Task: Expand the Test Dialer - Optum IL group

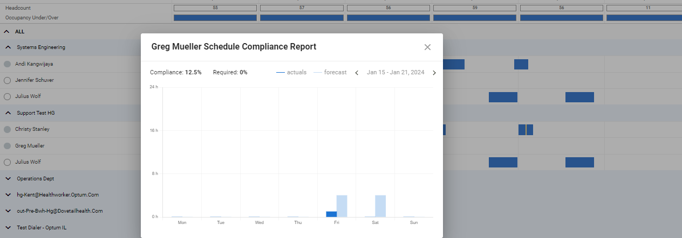Action: (x=8, y=228)
